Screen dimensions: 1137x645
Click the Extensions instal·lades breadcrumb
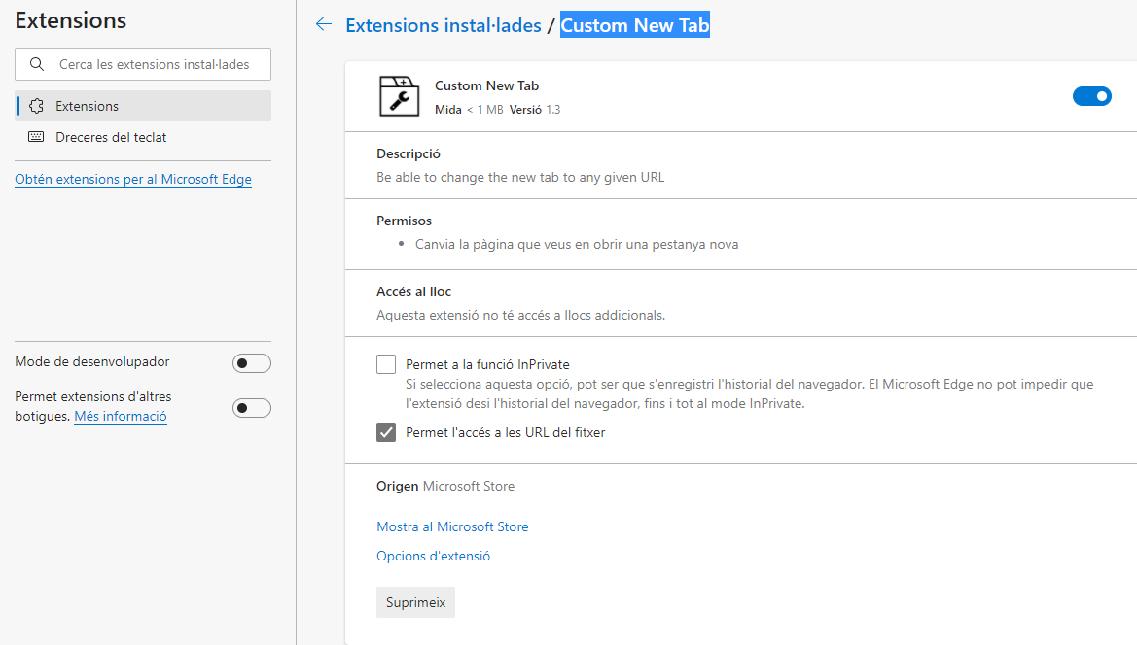point(444,25)
